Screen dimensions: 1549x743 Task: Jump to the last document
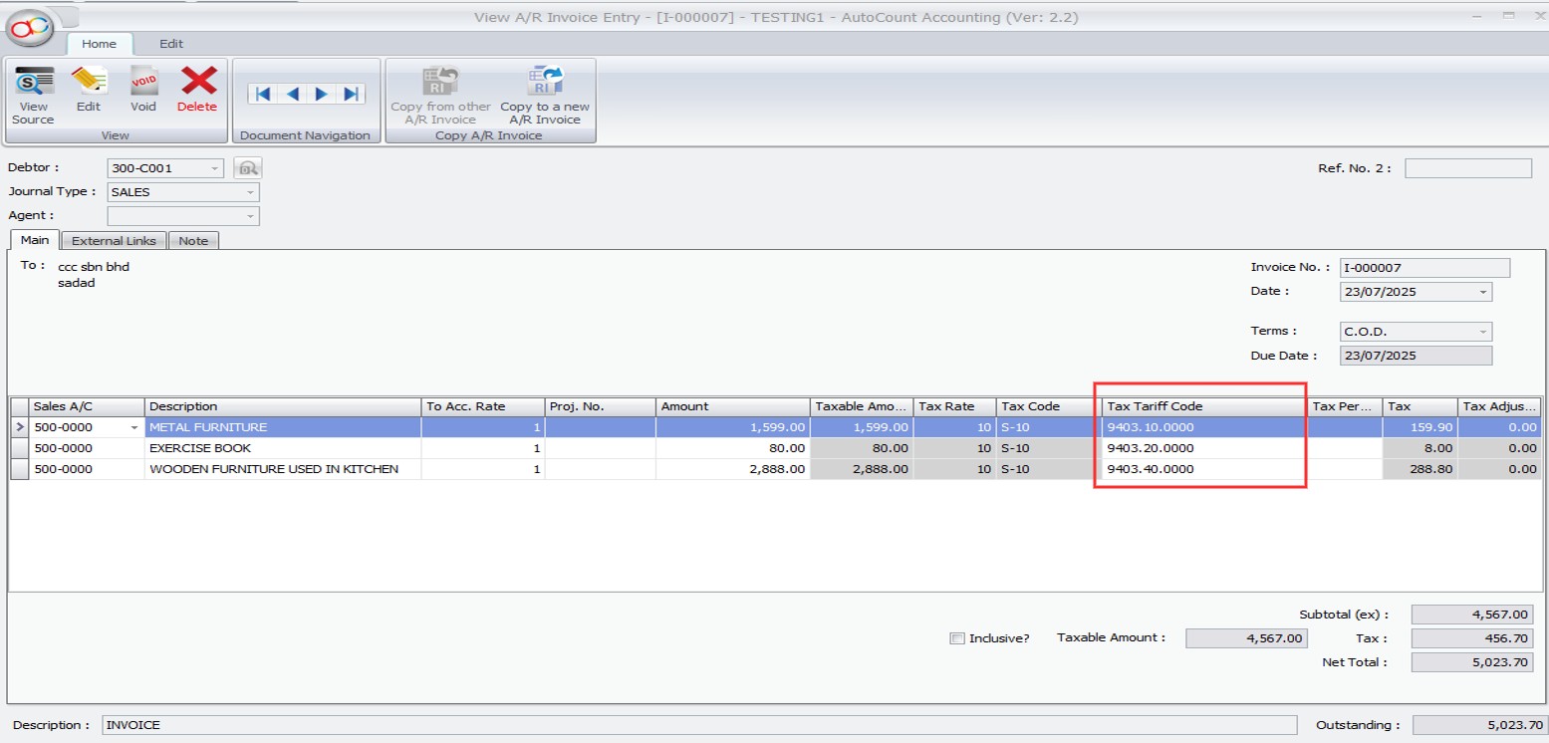[x=351, y=94]
